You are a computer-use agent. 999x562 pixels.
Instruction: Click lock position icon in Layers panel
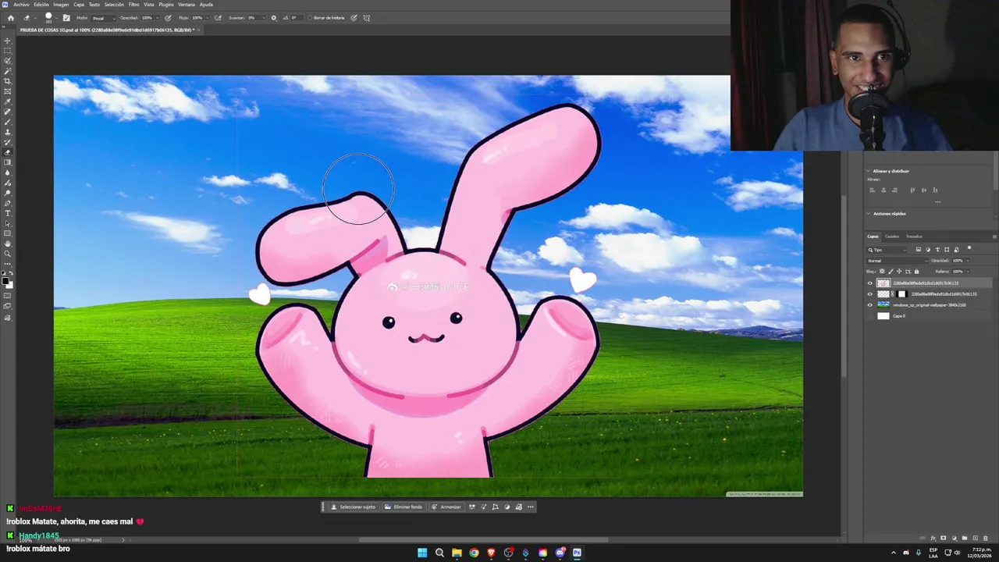899,272
